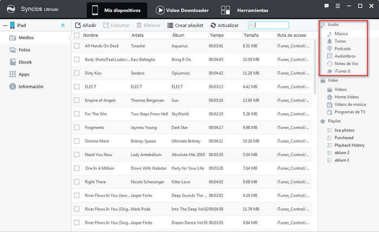379x232 pixels.
Task: Click the iPad device icon
Action: tap(12, 25)
